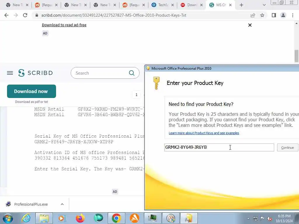
Task: Click the AD label below ad-free link
Action: [x=45, y=33]
